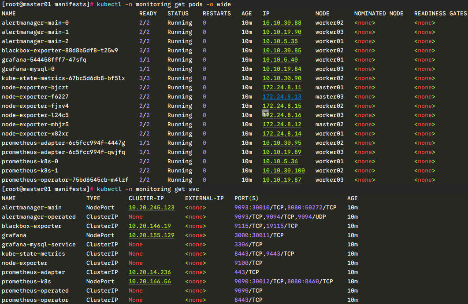
Task: Open grafana pod IP 10.10.5.40
Action: pyautogui.click(x=280, y=60)
